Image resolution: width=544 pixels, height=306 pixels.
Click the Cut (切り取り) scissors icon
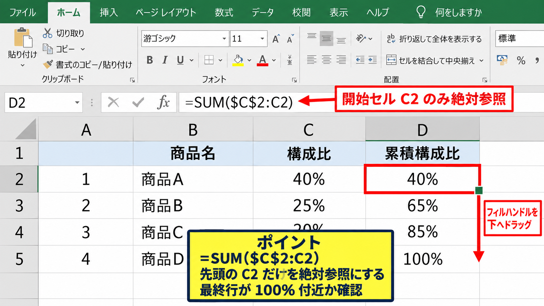pyautogui.click(x=48, y=33)
